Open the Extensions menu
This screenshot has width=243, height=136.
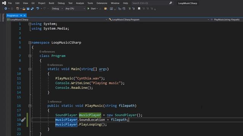[x=102, y=3]
